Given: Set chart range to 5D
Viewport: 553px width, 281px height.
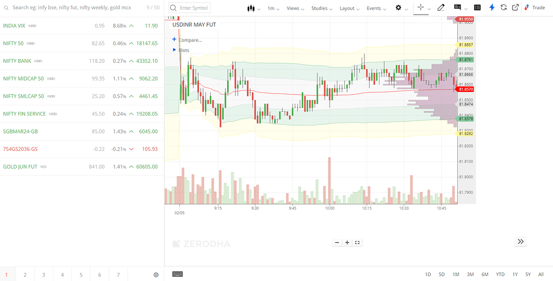Looking at the screenshot, I should (x=442, y=275).
